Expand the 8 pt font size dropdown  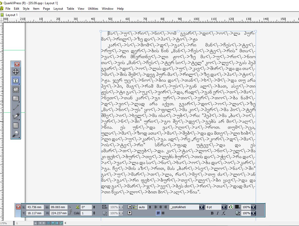tap(224, 207)
